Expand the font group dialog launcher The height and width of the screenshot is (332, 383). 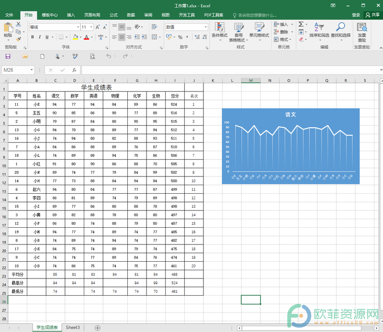tap(107, 48)
